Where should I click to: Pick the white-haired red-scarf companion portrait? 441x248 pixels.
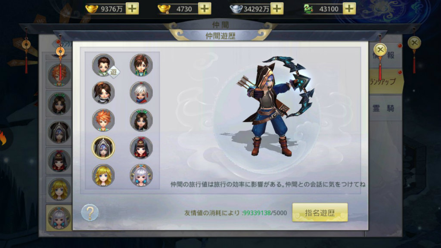tap(141, 93)
